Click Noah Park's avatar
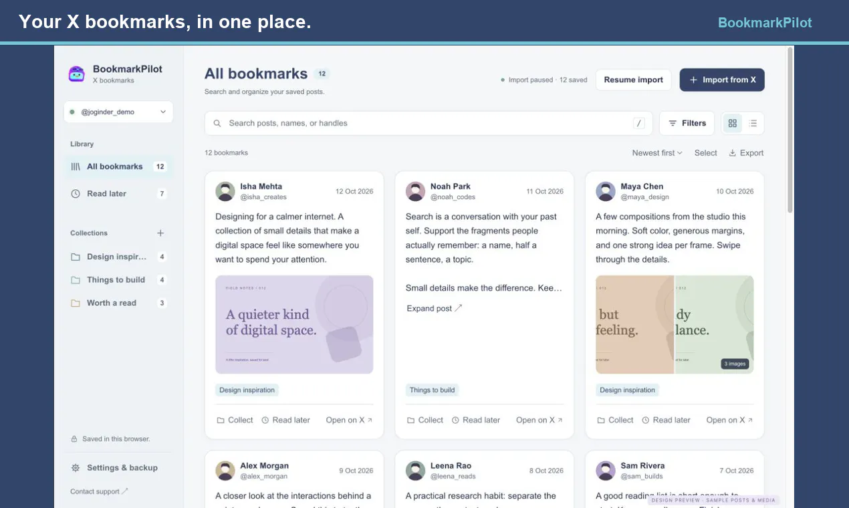Viewport: 849px width, 508px height. tap(416, 191)
